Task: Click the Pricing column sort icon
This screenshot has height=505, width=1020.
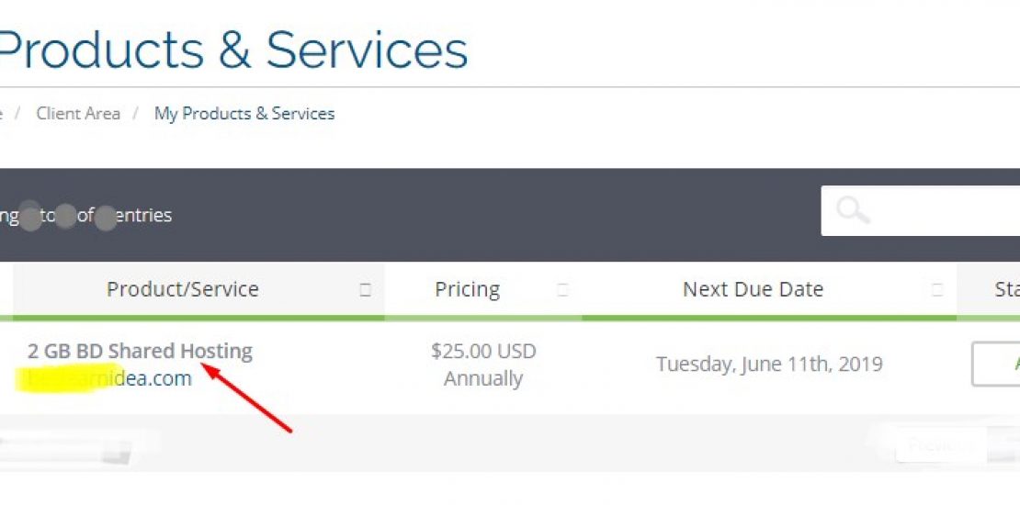Action: (x=562, y=290)
